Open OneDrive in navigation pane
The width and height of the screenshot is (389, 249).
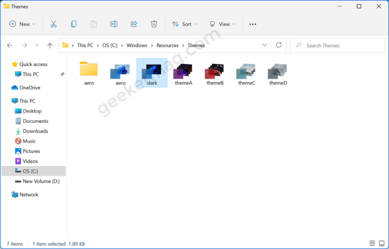[26, 88]
